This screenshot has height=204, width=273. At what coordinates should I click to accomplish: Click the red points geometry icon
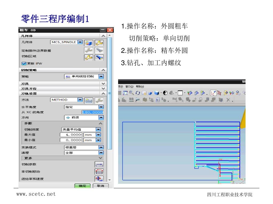219,93
